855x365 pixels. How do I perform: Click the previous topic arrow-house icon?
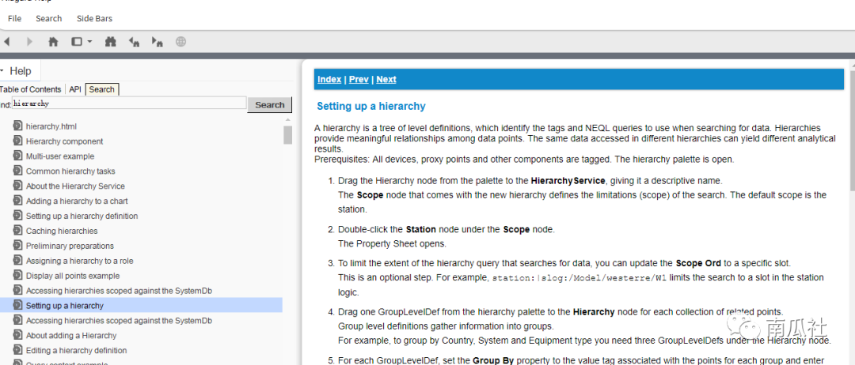pyautogui.click(x=134, y=42)
